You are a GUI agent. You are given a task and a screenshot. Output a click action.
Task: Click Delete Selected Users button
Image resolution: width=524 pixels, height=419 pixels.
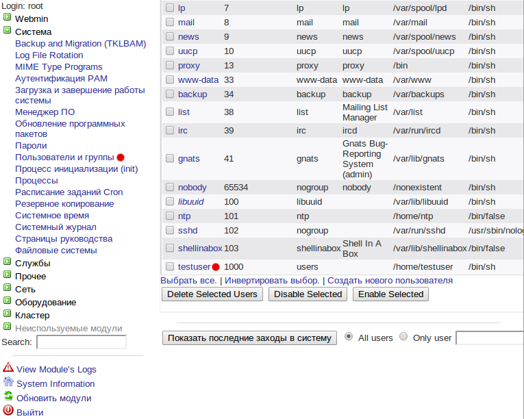tap(212, 294)
